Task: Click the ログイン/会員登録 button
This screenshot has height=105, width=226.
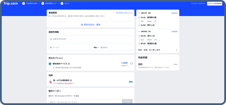Action: (215, 3)
